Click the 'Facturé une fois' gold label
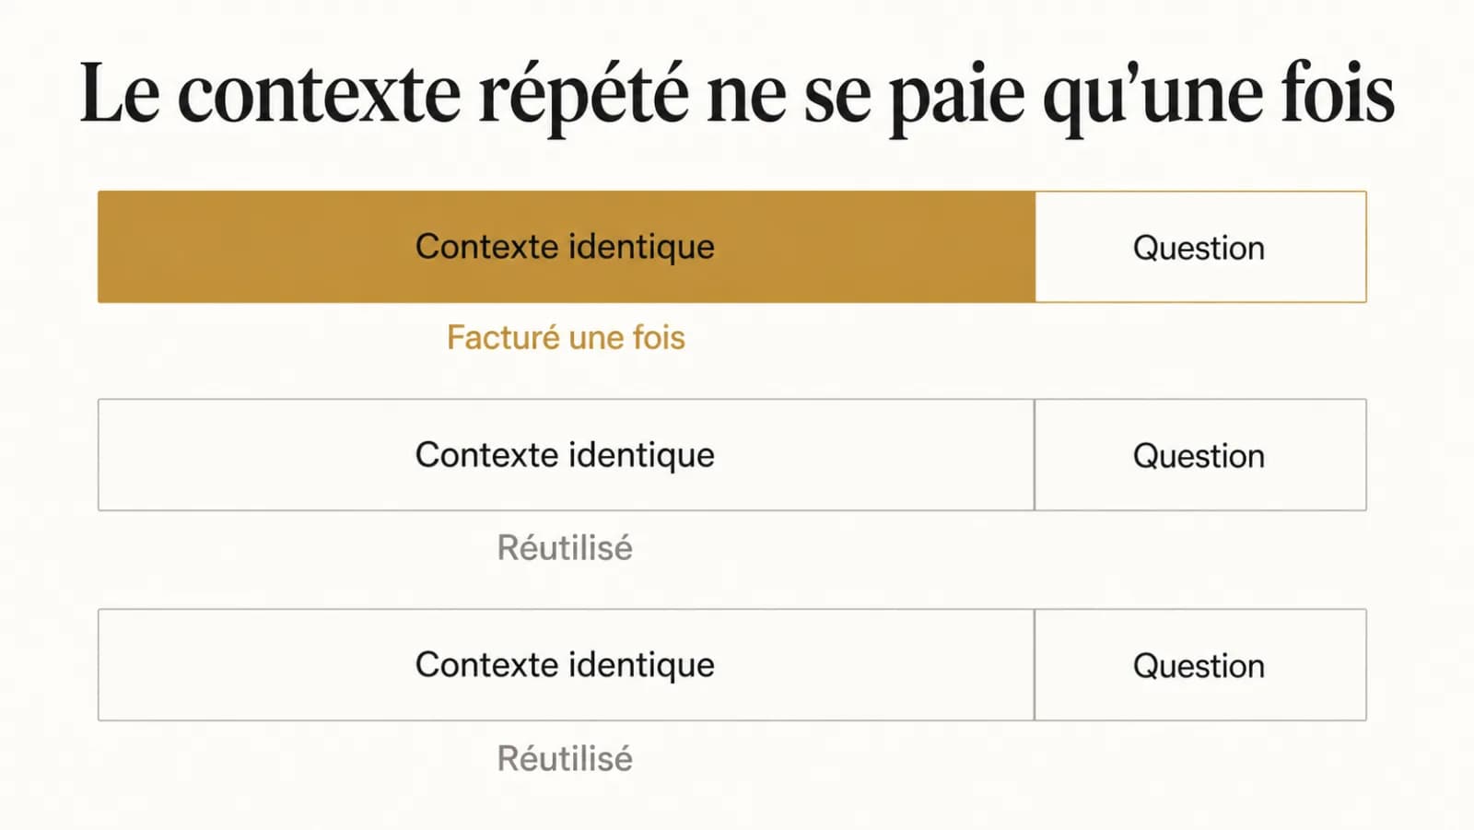This screenshot has height=830, width=1474. pyautogui.click(x=566, y=337)
